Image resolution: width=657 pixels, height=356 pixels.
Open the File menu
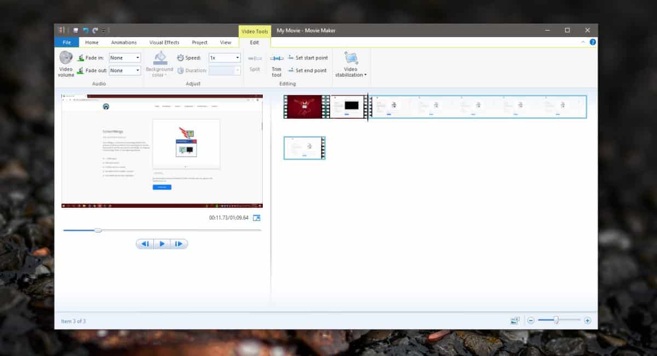coord(67,42)
